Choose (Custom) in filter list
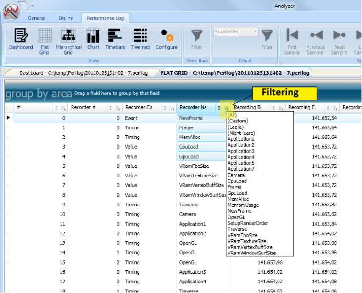This screenshot has height=293, width=362. pyautogui.click(x=238, y=121)
